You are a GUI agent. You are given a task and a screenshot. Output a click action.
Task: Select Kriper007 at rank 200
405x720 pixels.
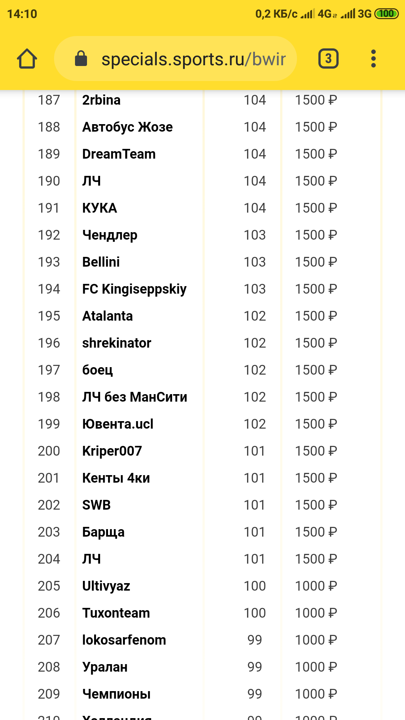click(x=112, y=451)
